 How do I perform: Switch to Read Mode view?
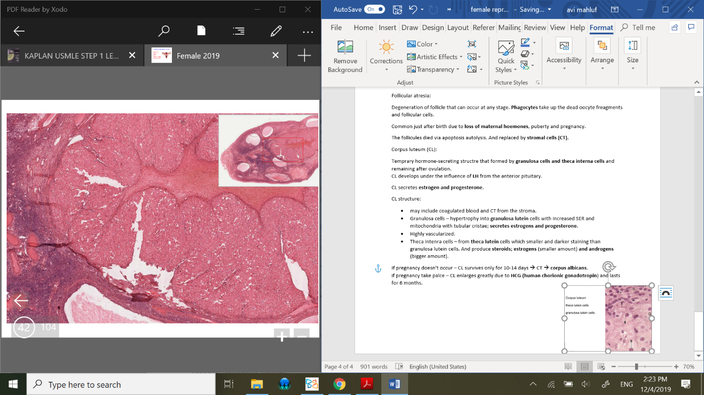(568, 366)
